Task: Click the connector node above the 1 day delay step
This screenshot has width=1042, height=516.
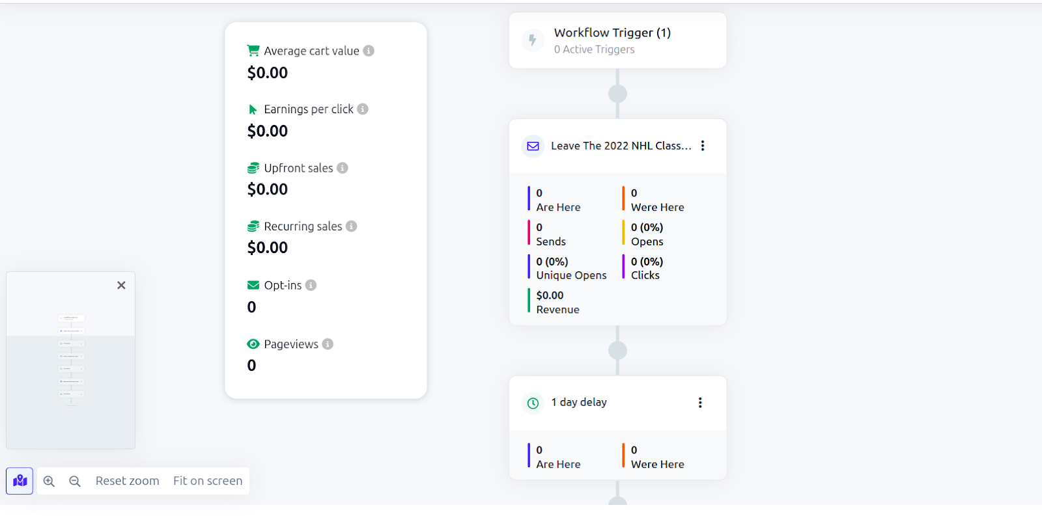Action: 617,351
